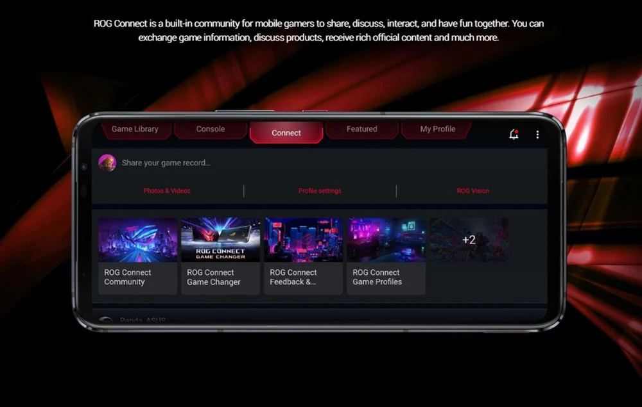The height and width of the screenshot is (407, 642).
Task: Click 'ROG Connect Community' card label
Action: pos(127,277)
